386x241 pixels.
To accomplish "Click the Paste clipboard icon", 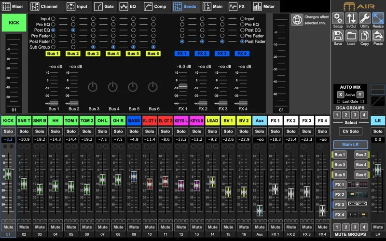I will 378,36.
